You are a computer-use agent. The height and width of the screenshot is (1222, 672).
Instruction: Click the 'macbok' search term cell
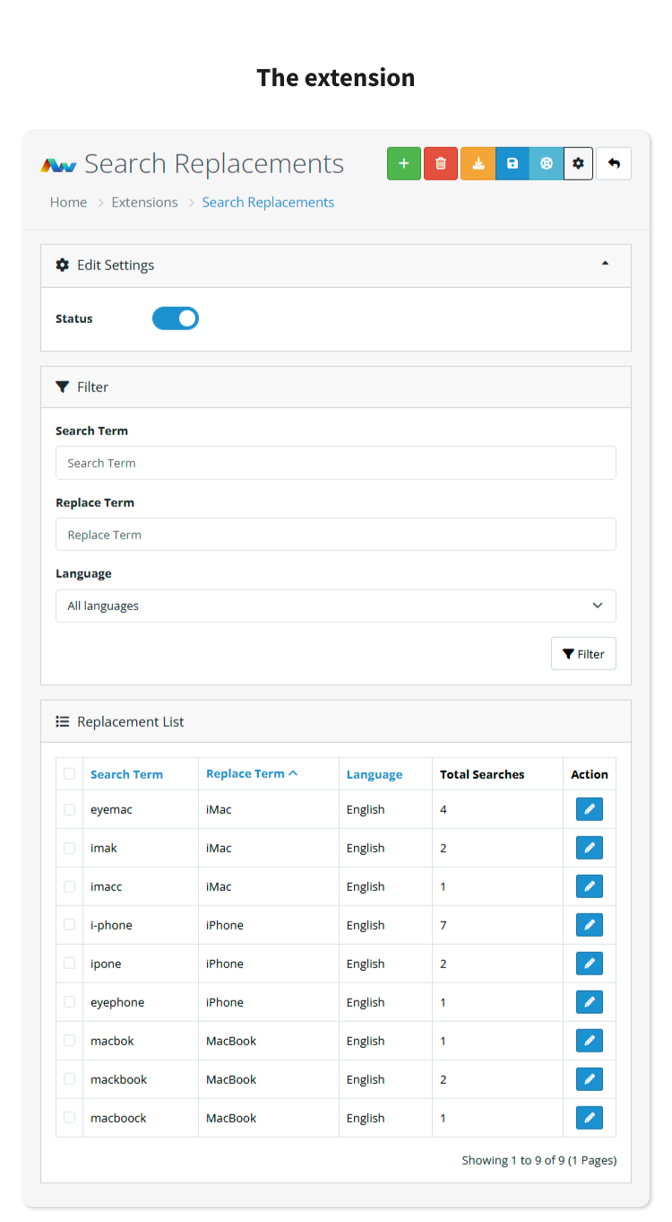(112, 1041)
